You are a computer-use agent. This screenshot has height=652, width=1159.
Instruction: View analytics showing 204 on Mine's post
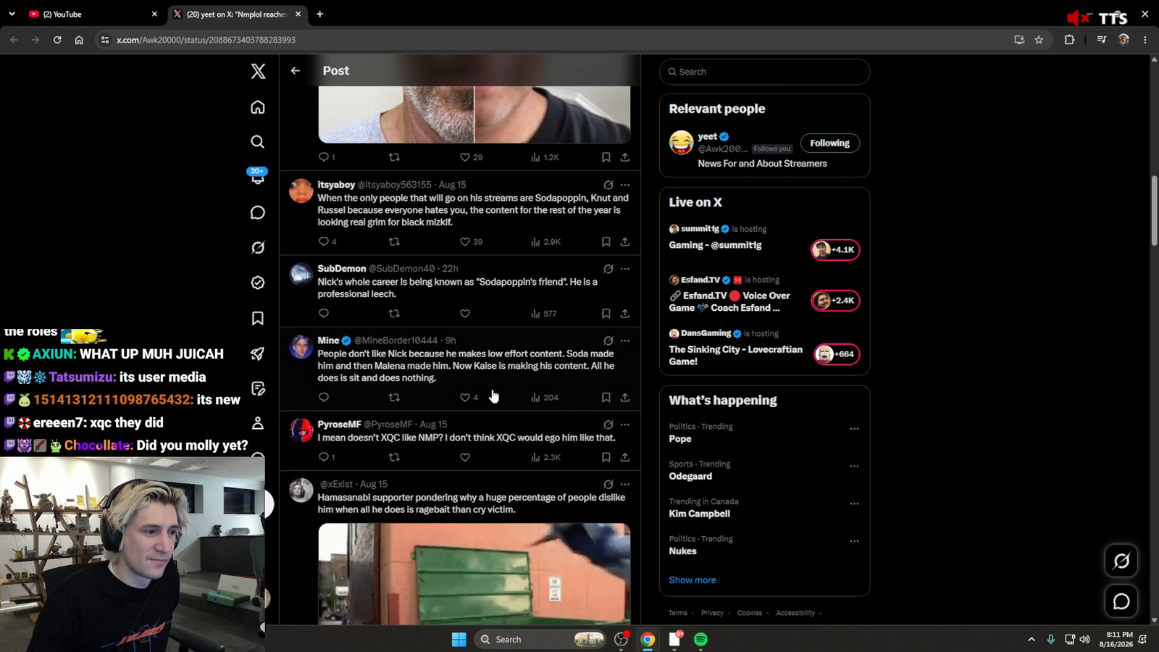(x=545, y=397)
